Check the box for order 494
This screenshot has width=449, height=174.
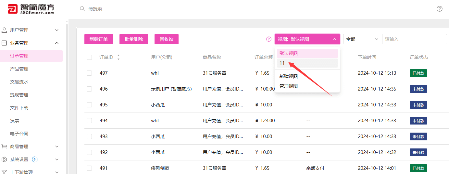pyautogui.click(x=89, y=121)
